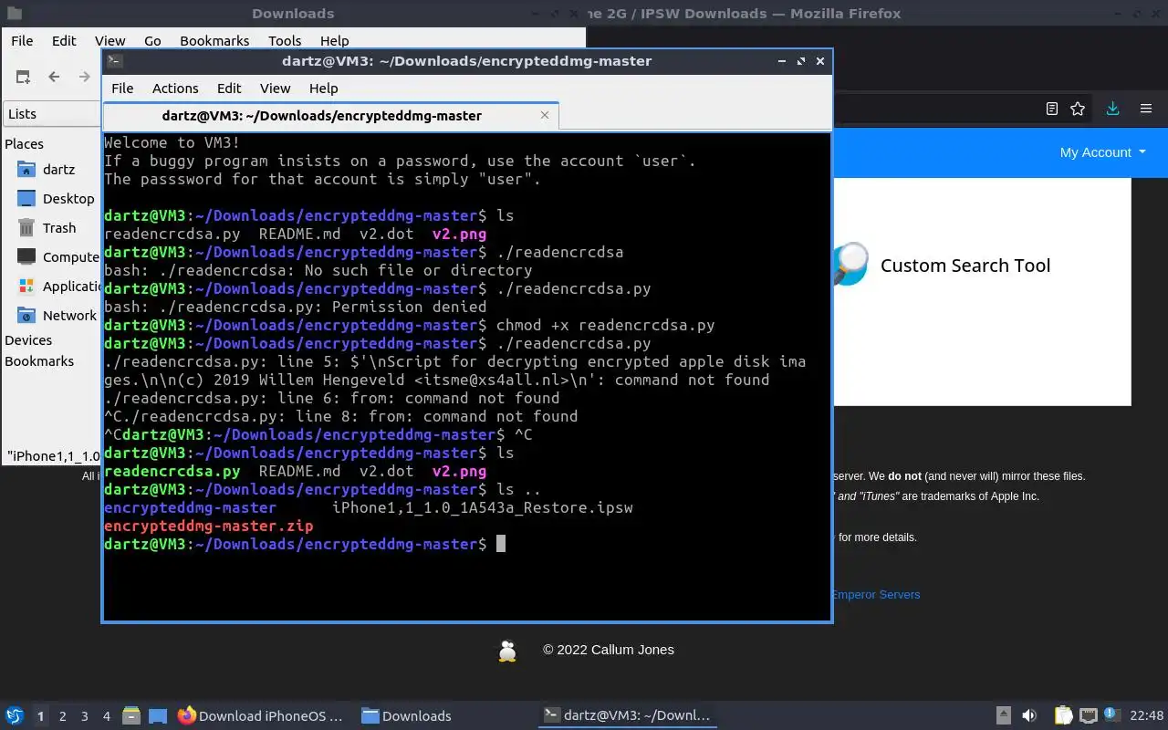Viewport: 1168px width, 730px height.
Task: Open Trash in Places sidebar
Action: coord(47,228)
